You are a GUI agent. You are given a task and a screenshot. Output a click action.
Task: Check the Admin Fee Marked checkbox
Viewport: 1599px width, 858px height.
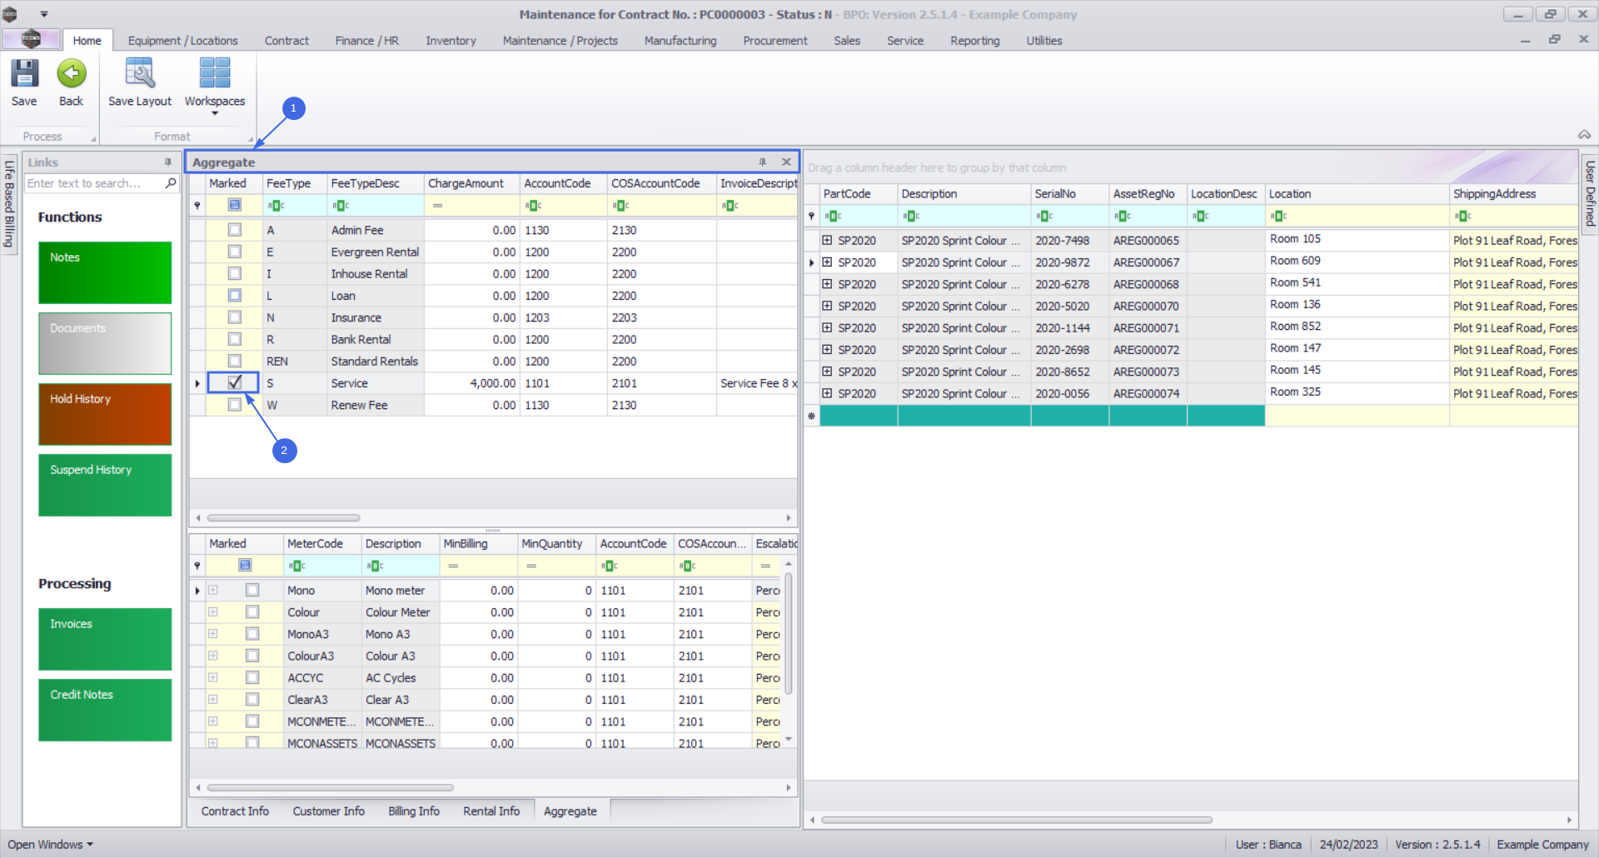(x=235, y=230)
